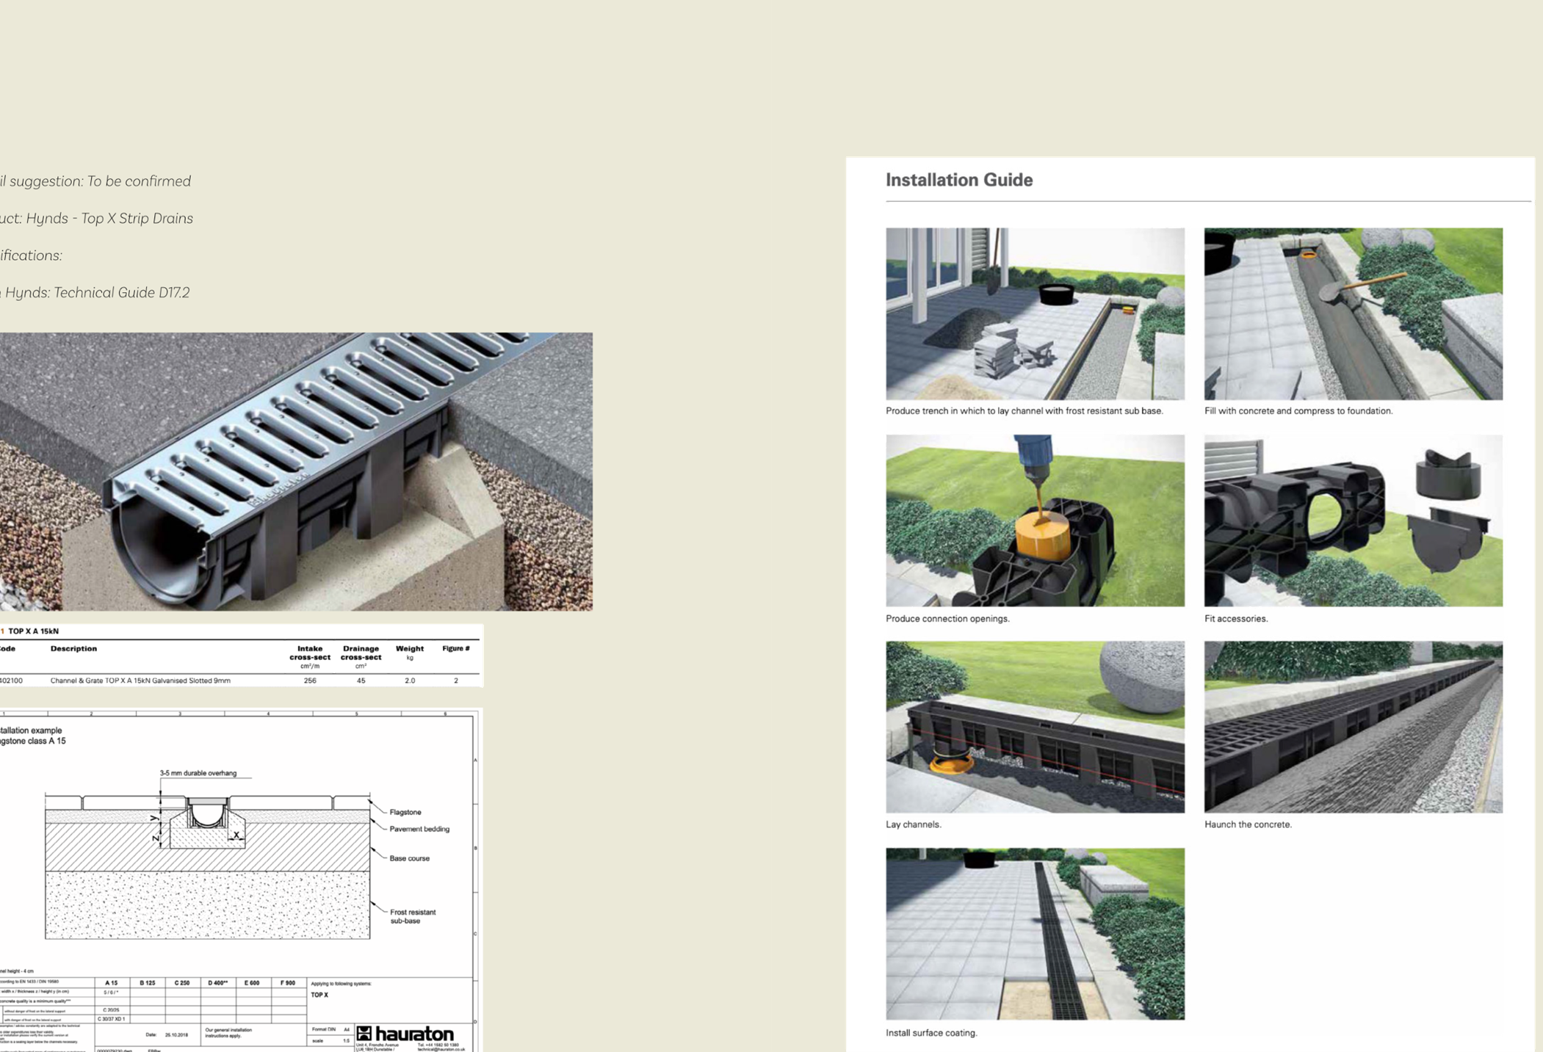The image size is (1543, 1052).
Task: Click the 'TOP X A 15kN' table title
Action: point(33,631)
